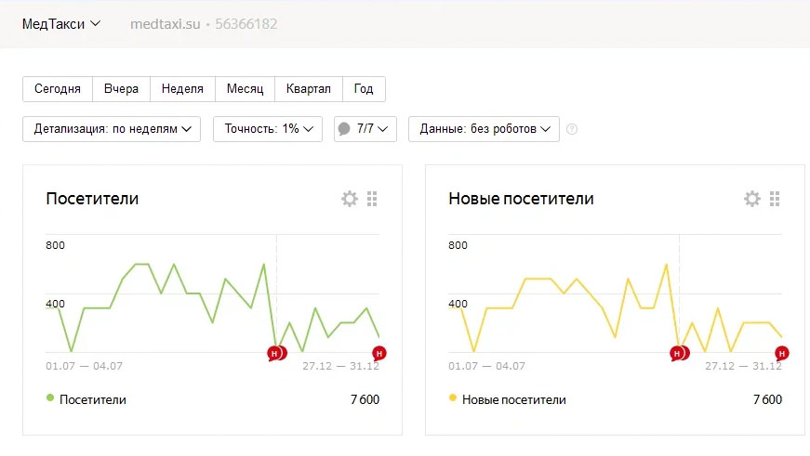The image size is (810, 456).
Task: Click the speech bubble comments icon
Action: [x=344, y=129]
